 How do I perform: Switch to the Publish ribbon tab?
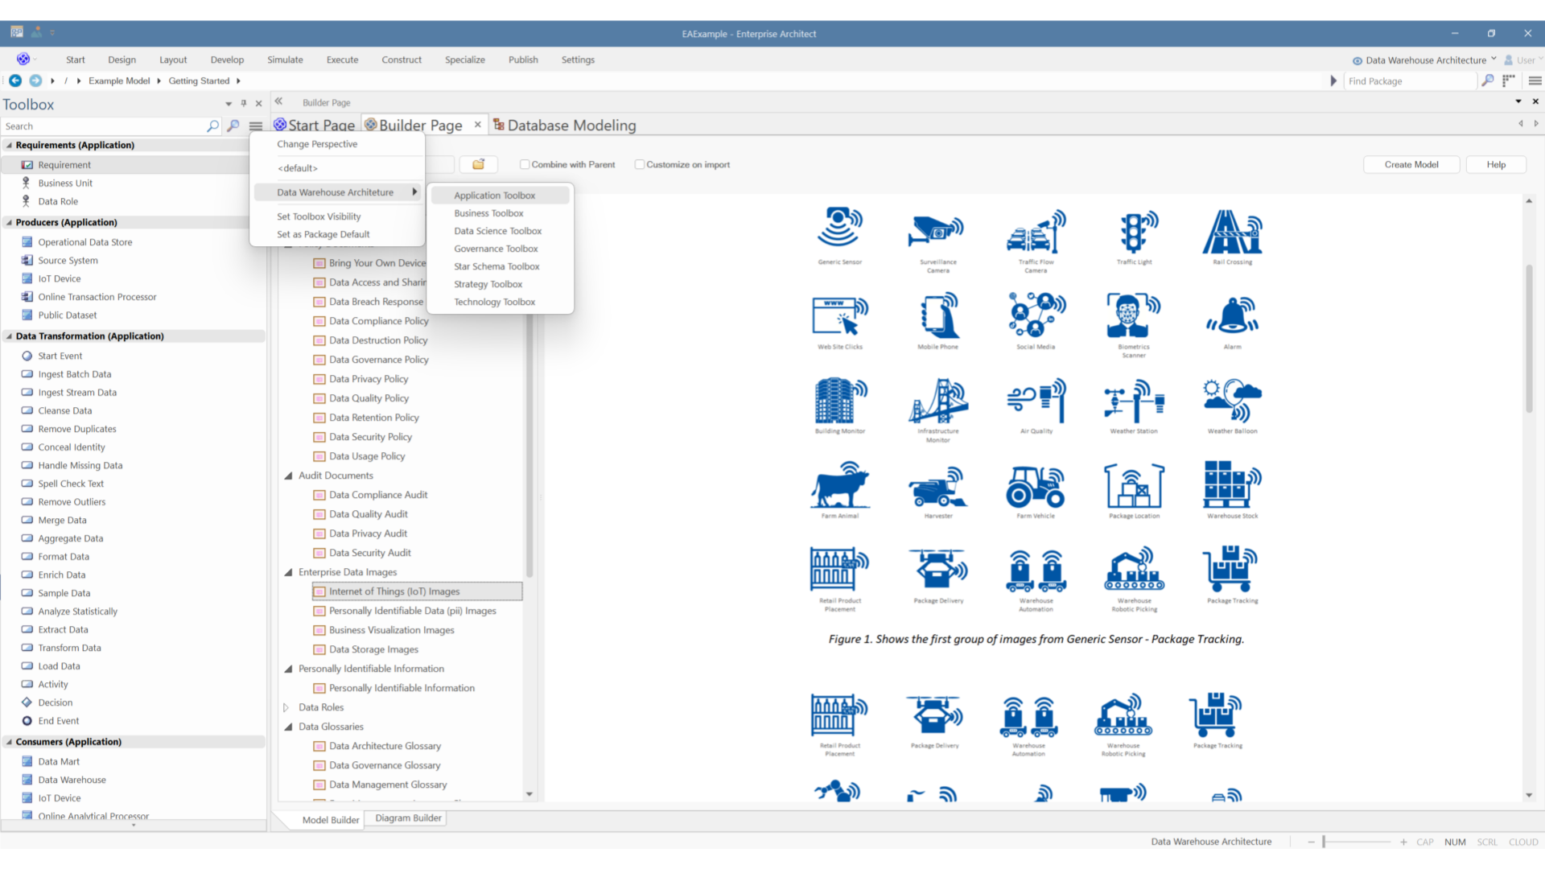pos(523,59)
